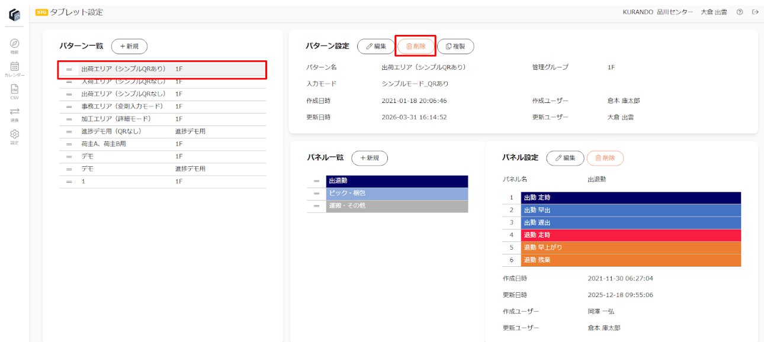Viewport: 764px width, 342px height.
Task: Grab the handle of ピック・梱包 panel row
Action: click(317, 193)
